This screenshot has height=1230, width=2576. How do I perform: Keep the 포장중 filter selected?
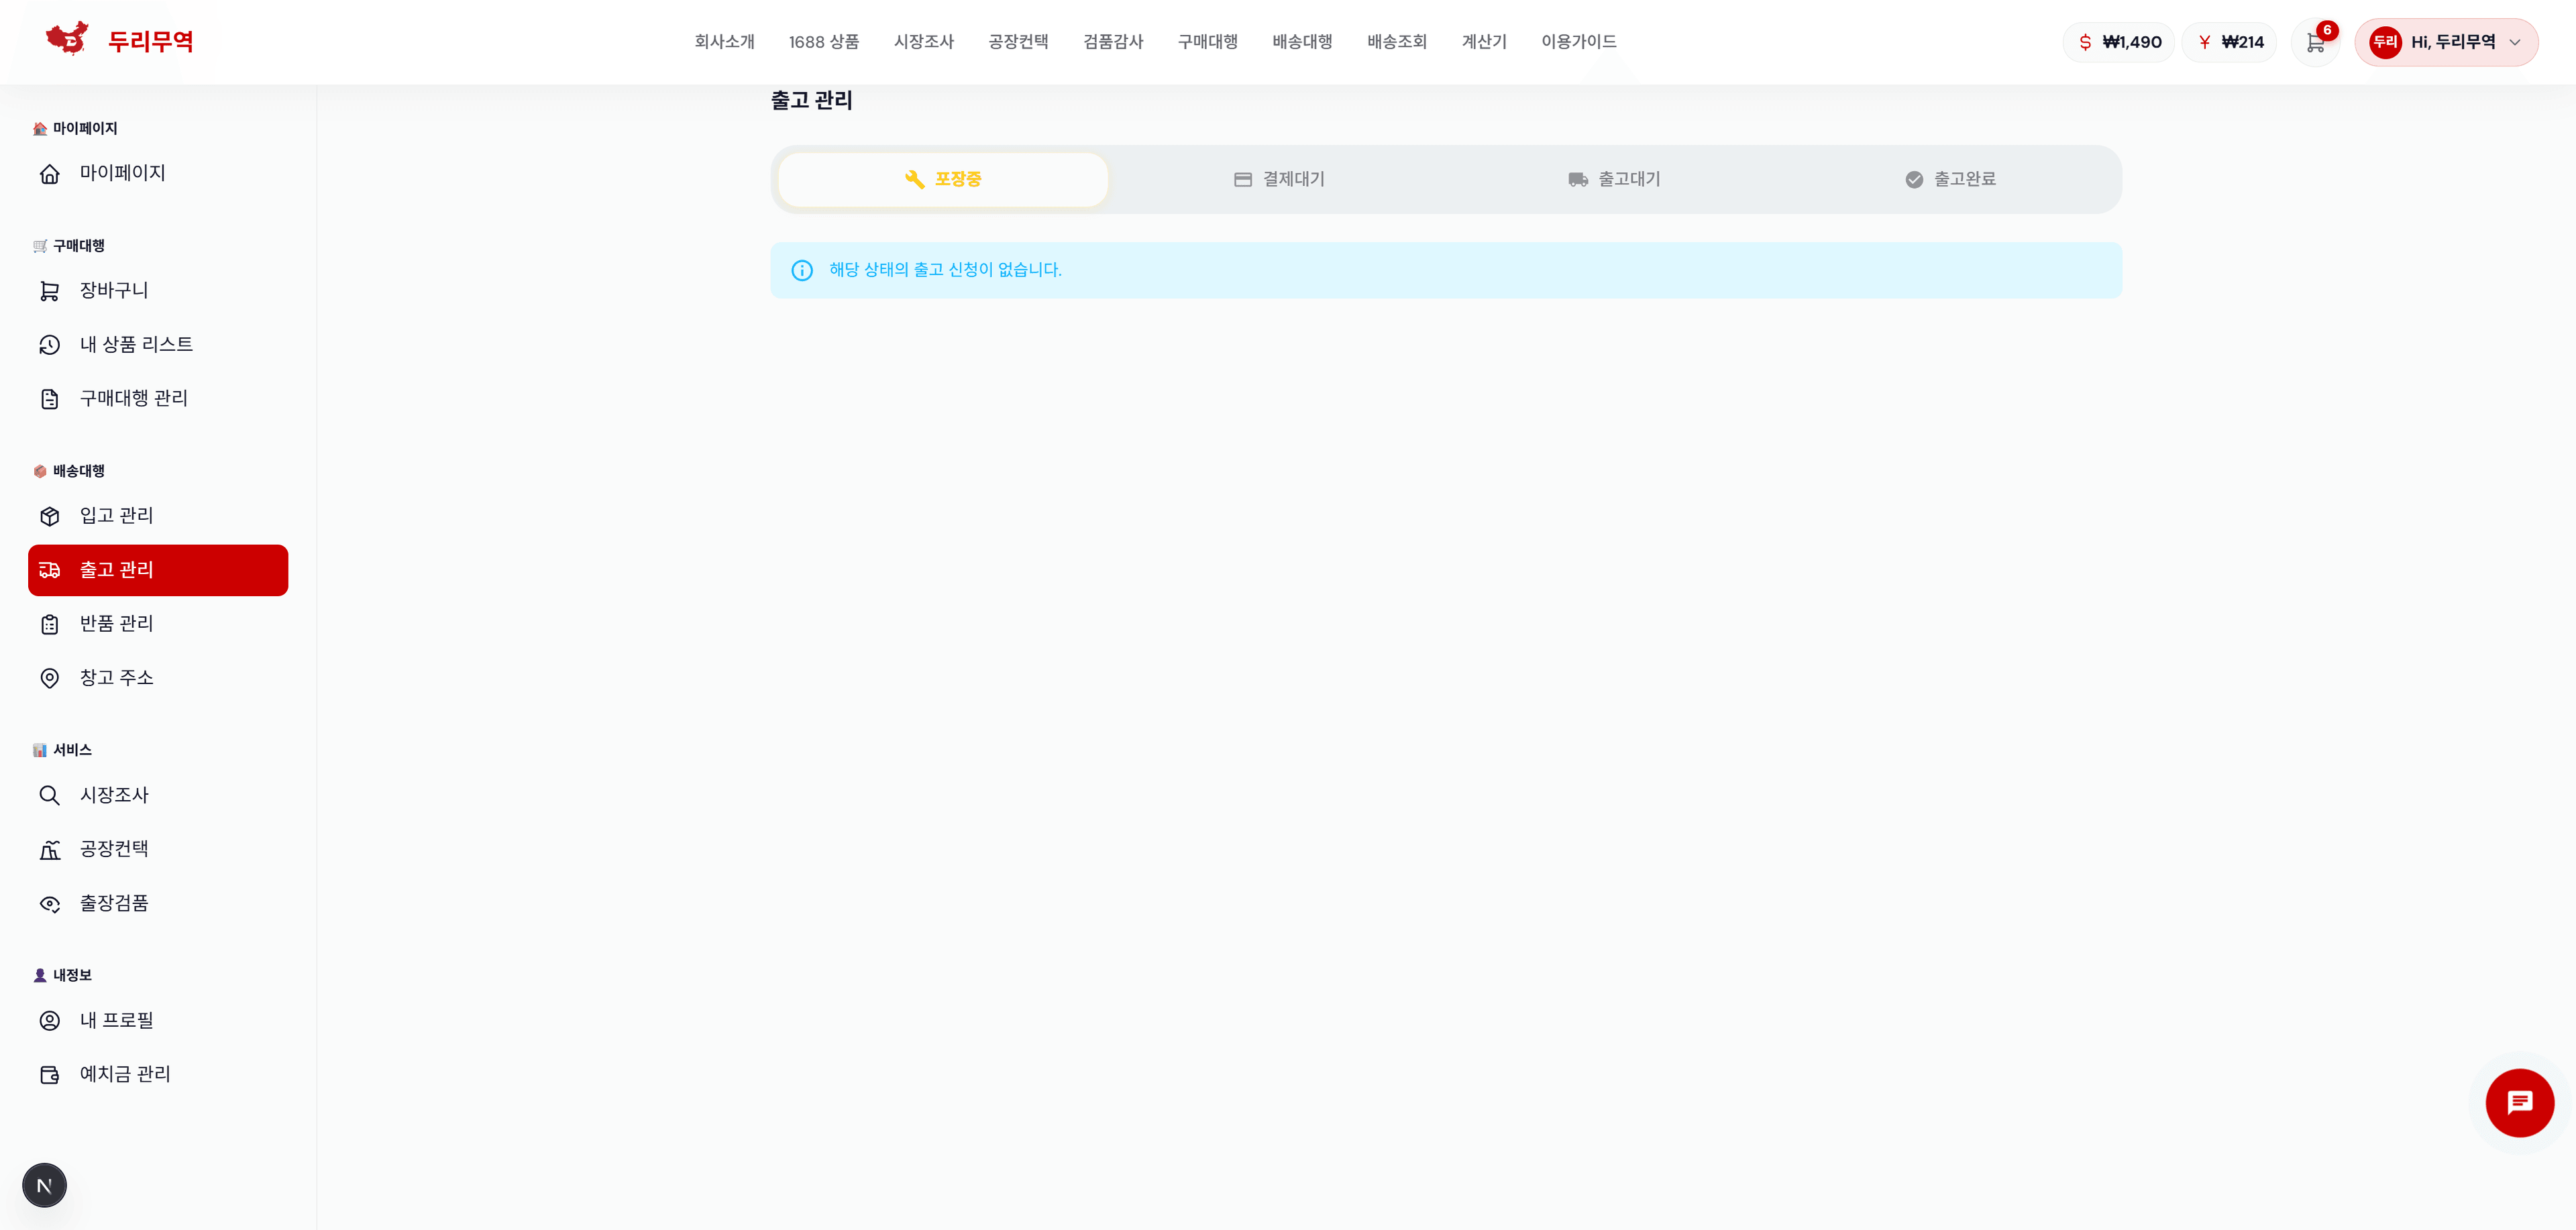pos(942,179)
